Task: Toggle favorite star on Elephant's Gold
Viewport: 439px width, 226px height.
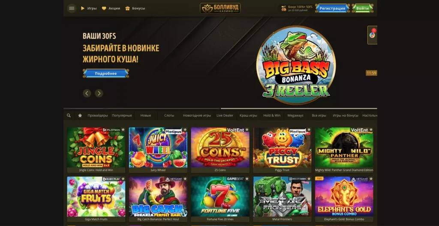Action: 371,179
